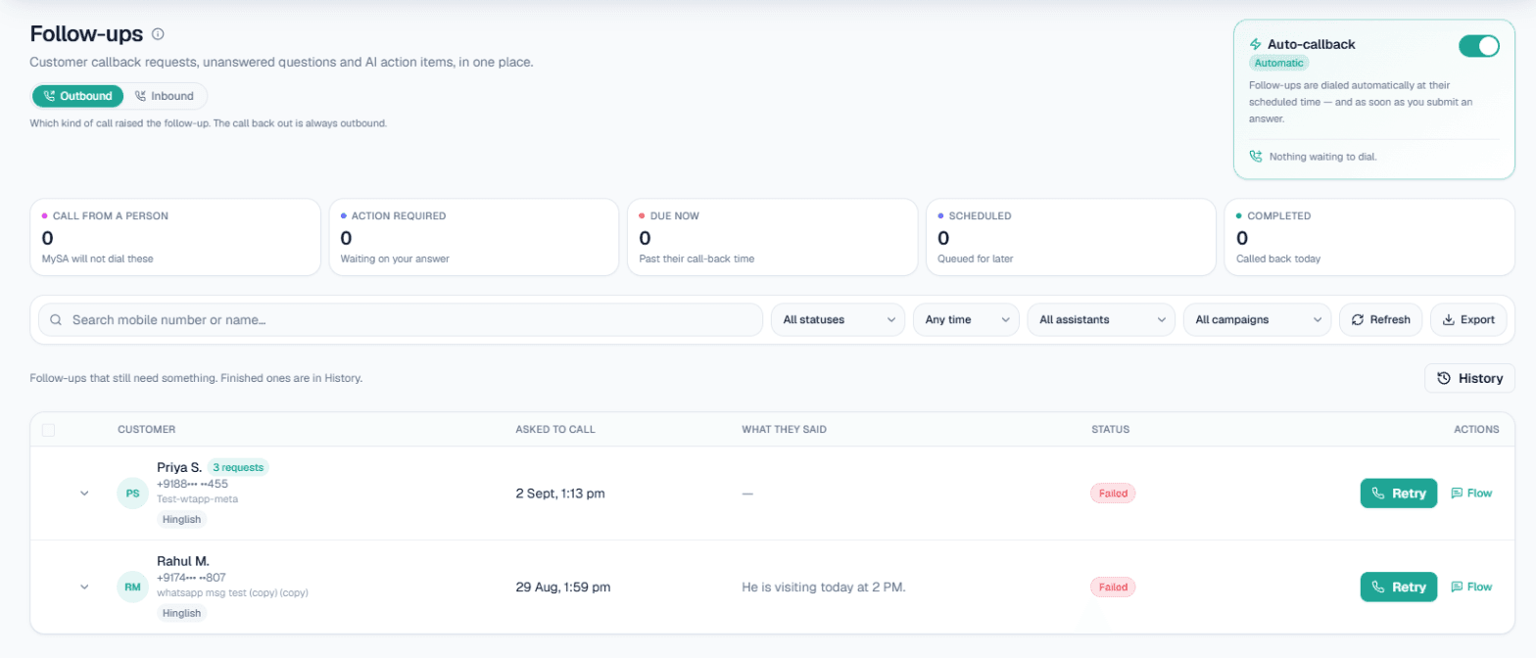The height and width of the screenshot is (658, 1536).
Task: Click the magnifier icon in search box
Action: 56,320
